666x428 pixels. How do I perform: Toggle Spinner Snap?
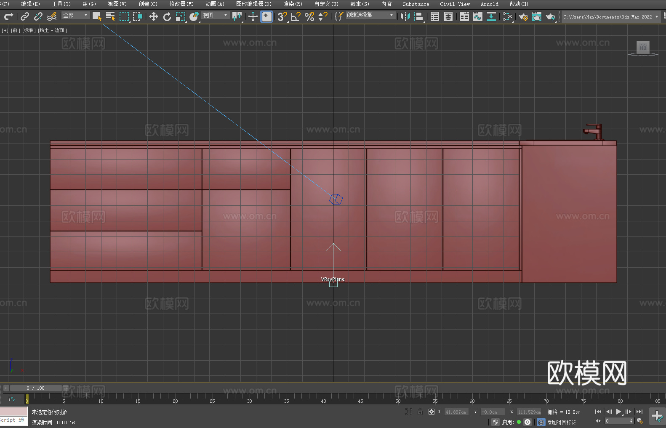pos(323,16)
